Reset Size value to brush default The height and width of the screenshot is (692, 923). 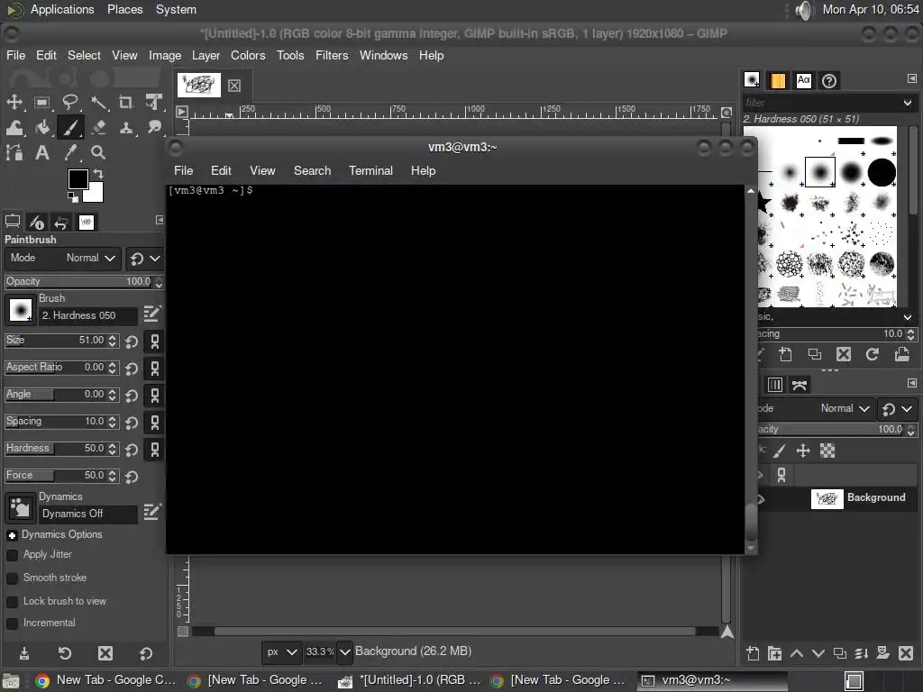pyautogui.click(x=132, y=341)
